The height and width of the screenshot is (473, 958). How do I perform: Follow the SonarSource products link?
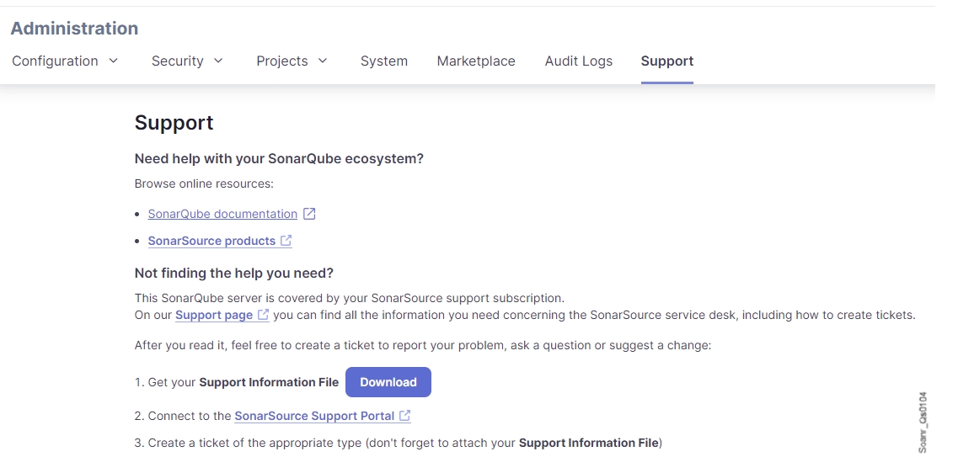tap(211, 241)
